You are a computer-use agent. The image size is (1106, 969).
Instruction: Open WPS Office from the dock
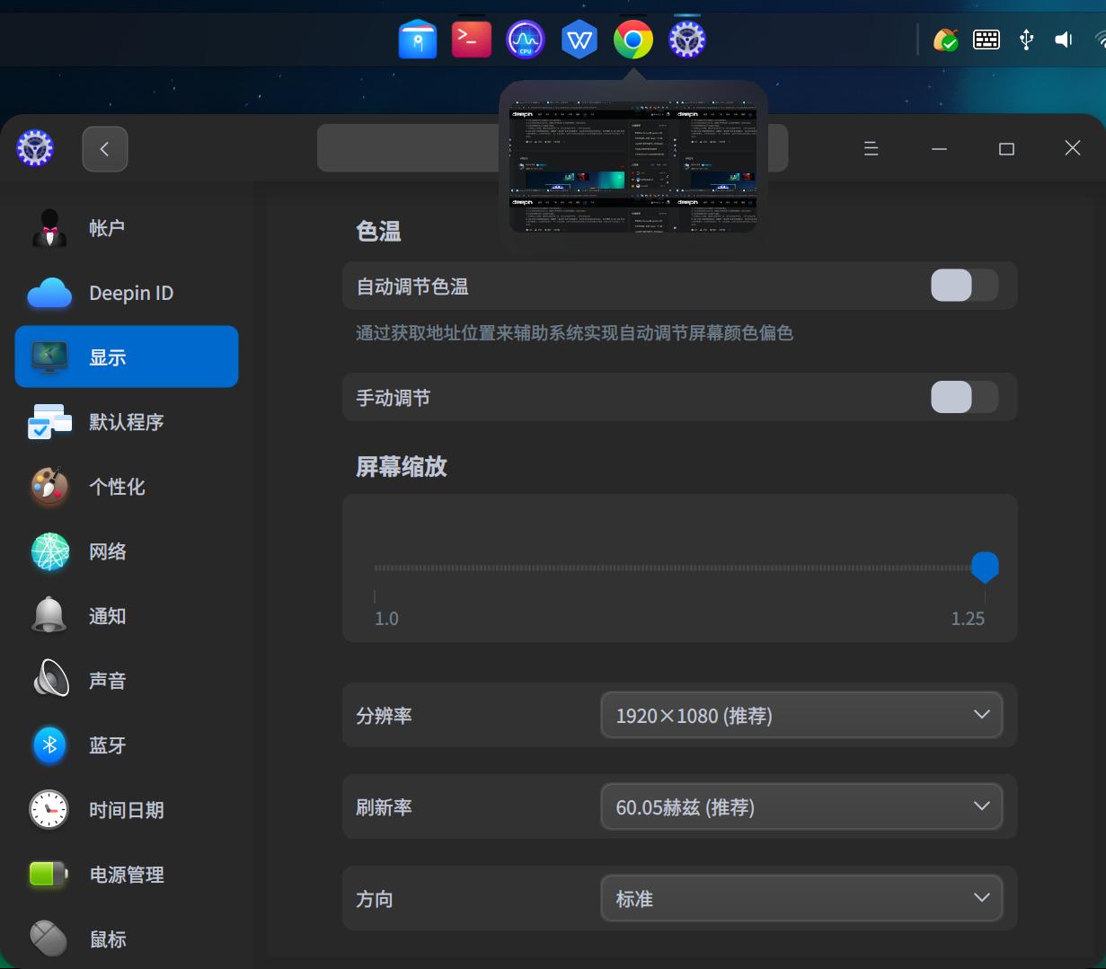580,40
